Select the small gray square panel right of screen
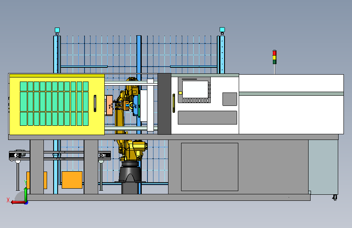Screen dimensions: 352x228 [230, 99]
